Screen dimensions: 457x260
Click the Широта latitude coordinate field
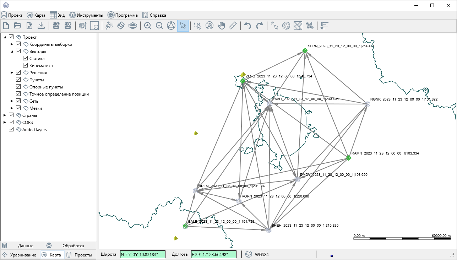tap(143, 254)
